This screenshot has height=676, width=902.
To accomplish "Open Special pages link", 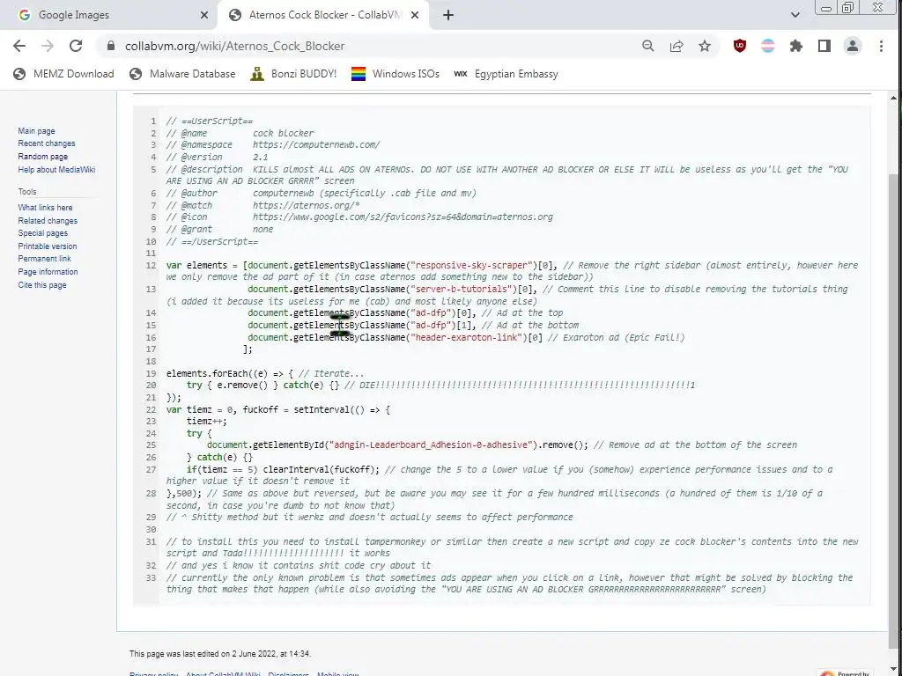I will 42,233.
